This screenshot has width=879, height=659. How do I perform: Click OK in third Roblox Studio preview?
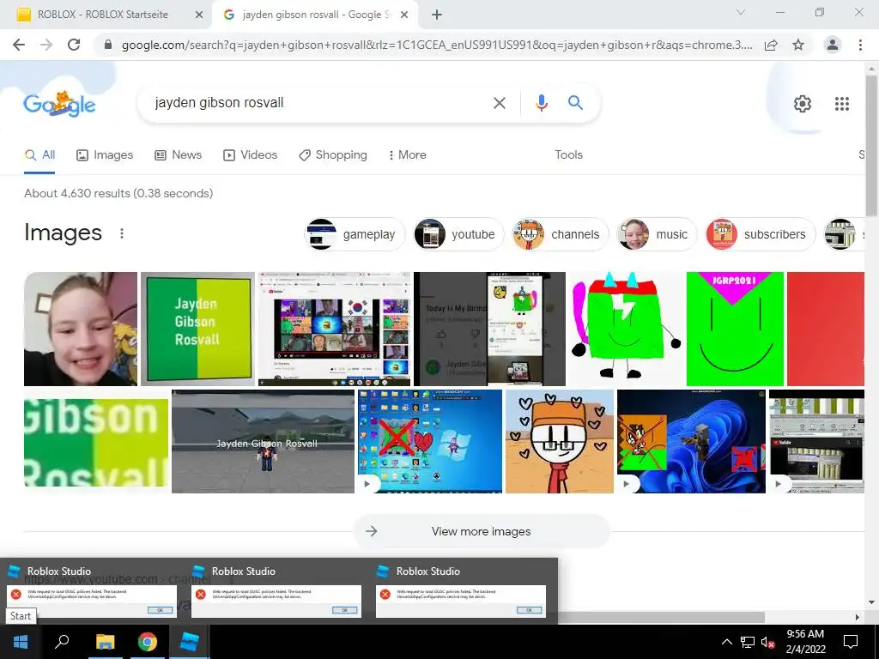pos(529,610)
